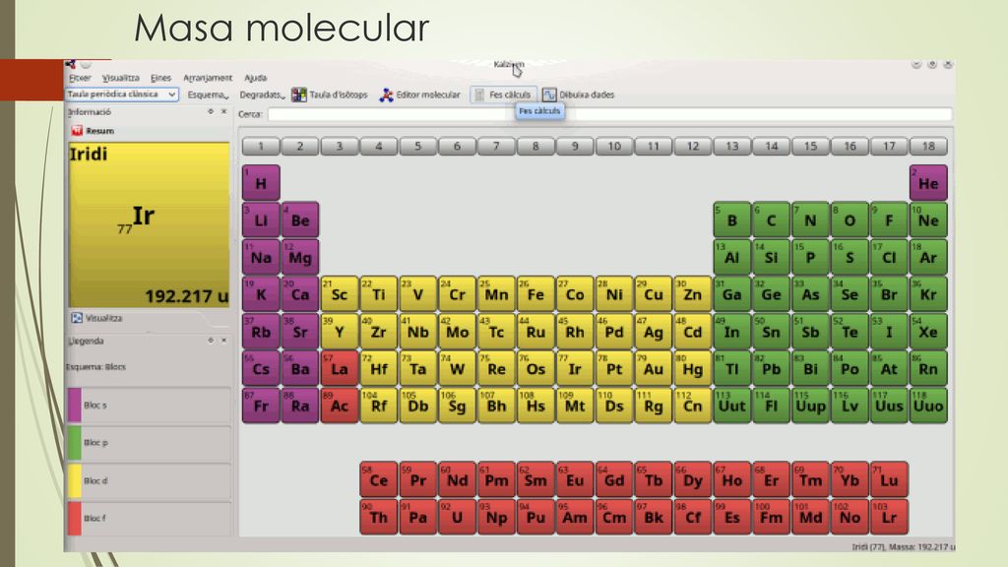Viewport: 1008px width, 567px height.
Task: Click the status bar text Iridi (77) Massa
Action: pos(904,546)
